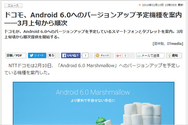Click the ITmedia link in the byline

[175, 44]
